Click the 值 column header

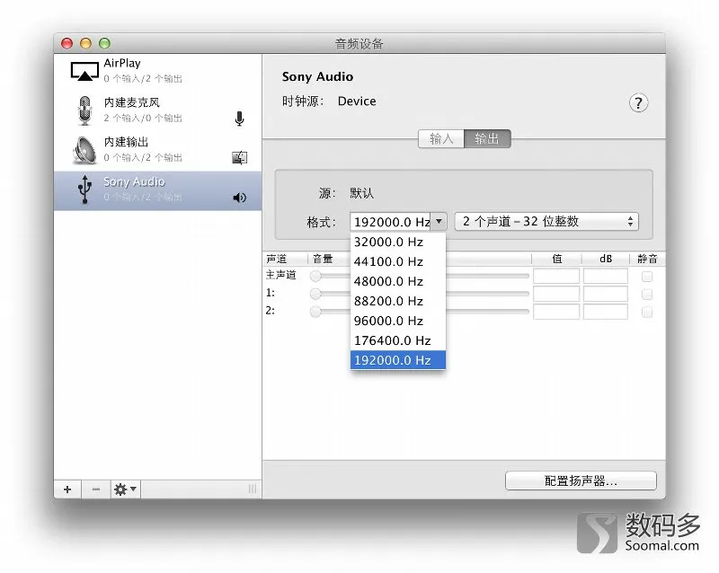pyautogui.click(x=557, y=259)
